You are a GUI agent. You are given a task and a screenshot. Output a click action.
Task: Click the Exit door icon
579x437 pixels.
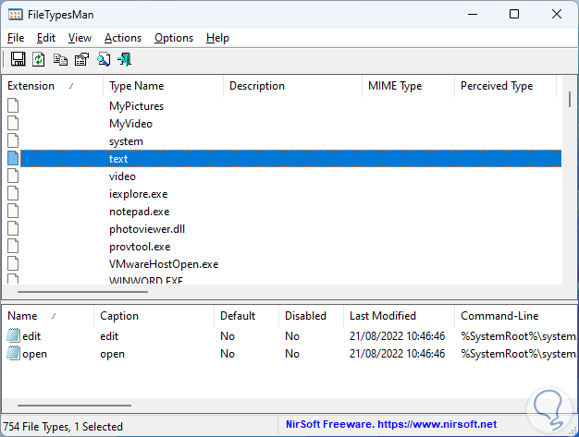(124, 60)
